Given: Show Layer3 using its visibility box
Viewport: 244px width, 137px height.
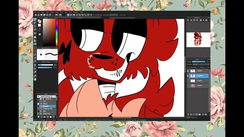Looking at the screenshot, I should pos(188,86).
